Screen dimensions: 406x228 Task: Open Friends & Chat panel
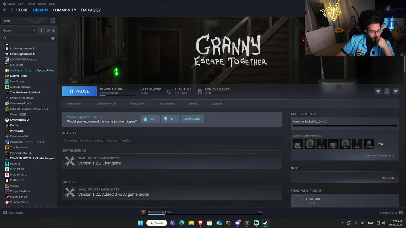pyautogui.click(x=391, y=213)
